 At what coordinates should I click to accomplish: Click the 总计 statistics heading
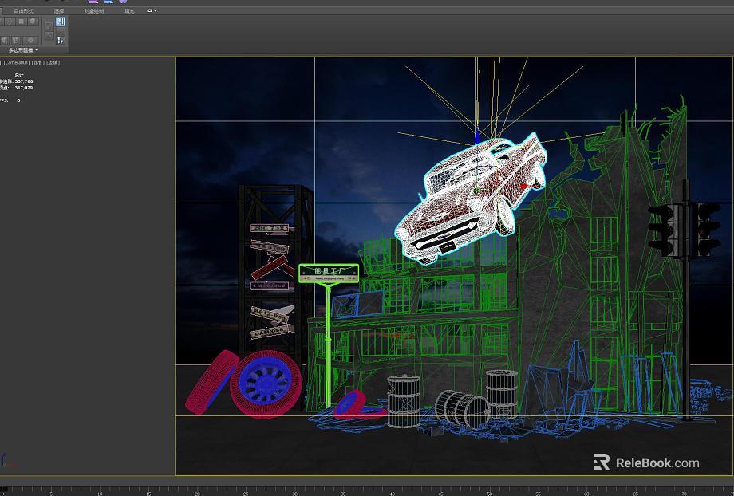tap(18, 75)
